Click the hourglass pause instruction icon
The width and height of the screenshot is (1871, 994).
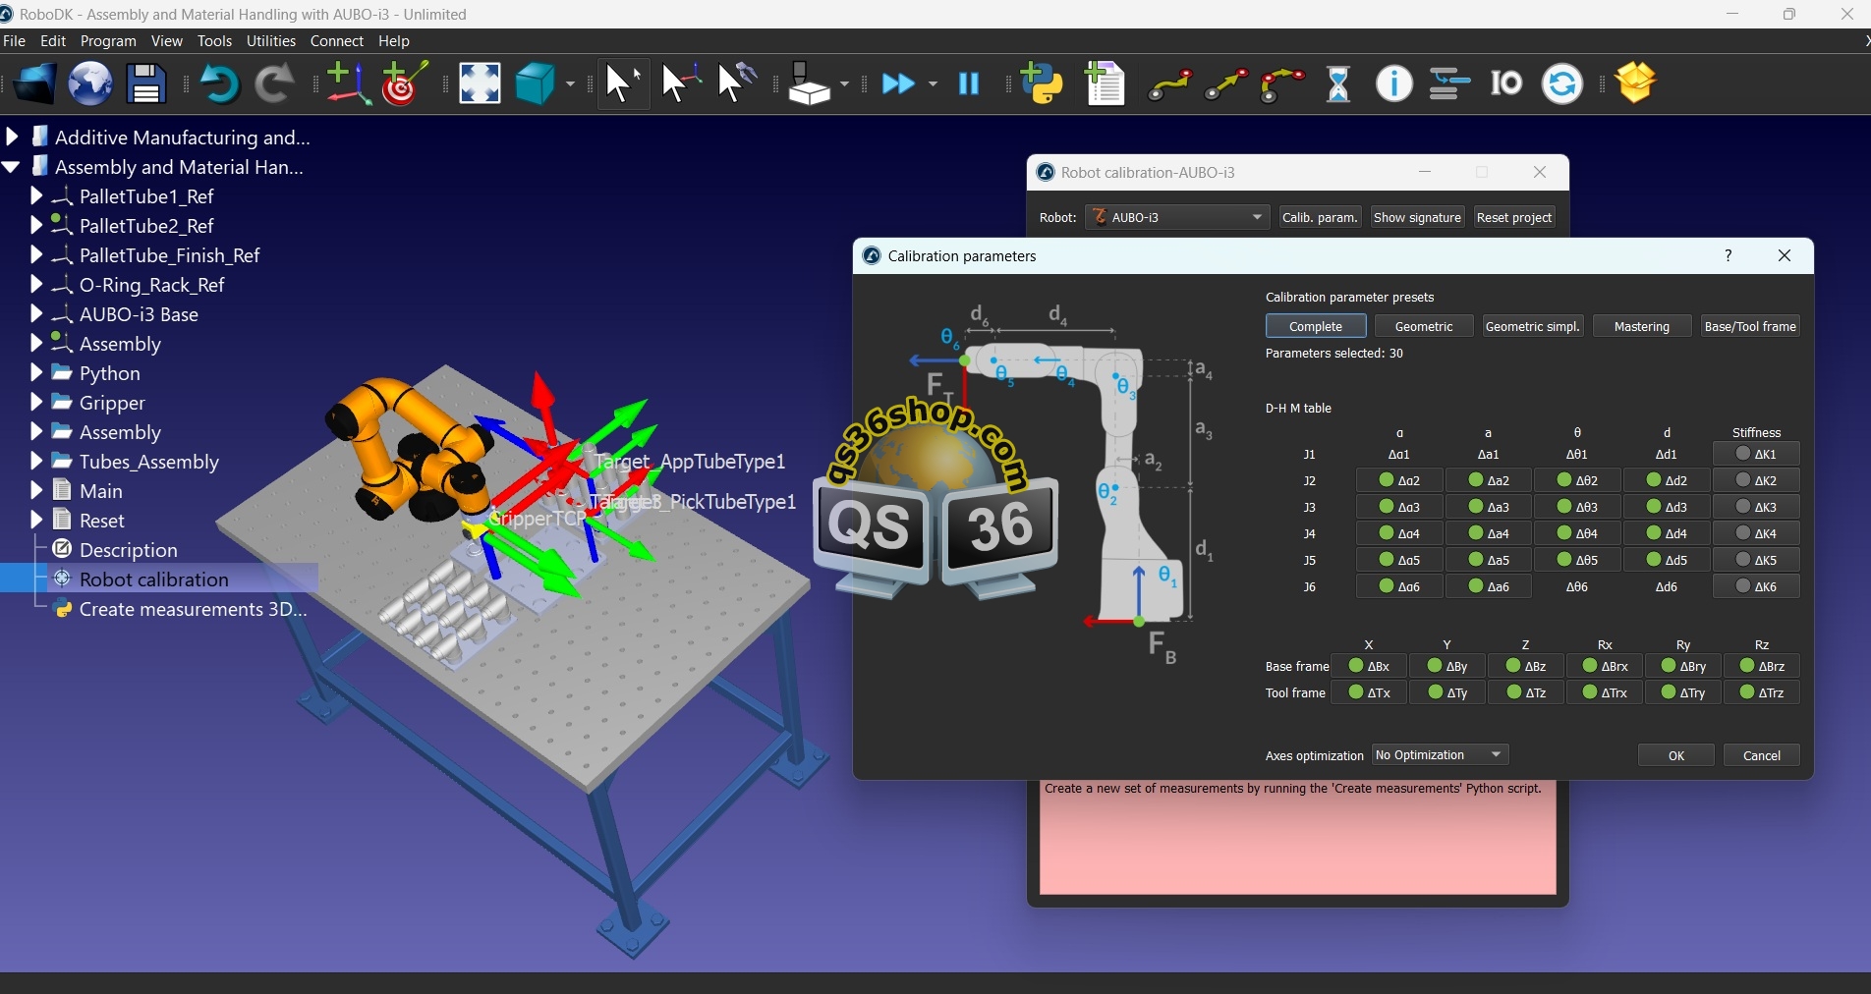click(x=1338, y=84)
